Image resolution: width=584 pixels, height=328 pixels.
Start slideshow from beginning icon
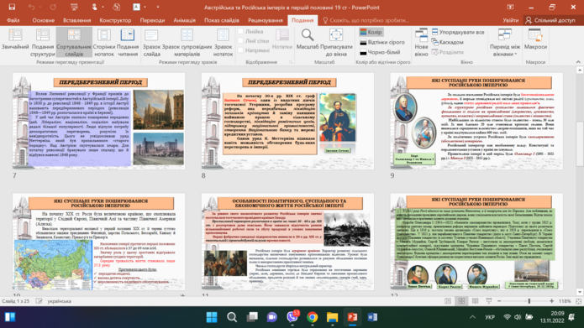click(x=74, y=7)
